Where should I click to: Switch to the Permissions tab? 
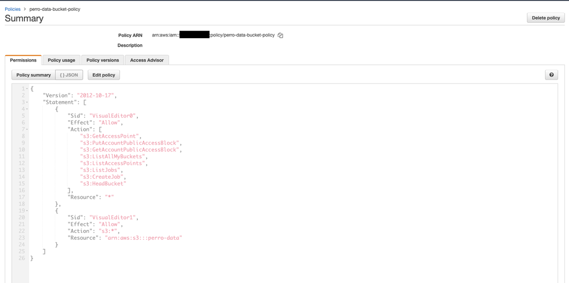point(23,60)
